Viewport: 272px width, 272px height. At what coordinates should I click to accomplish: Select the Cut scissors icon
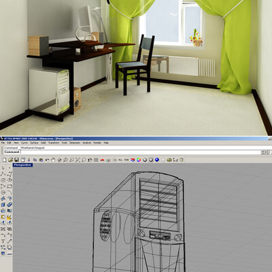coord(29,160)
